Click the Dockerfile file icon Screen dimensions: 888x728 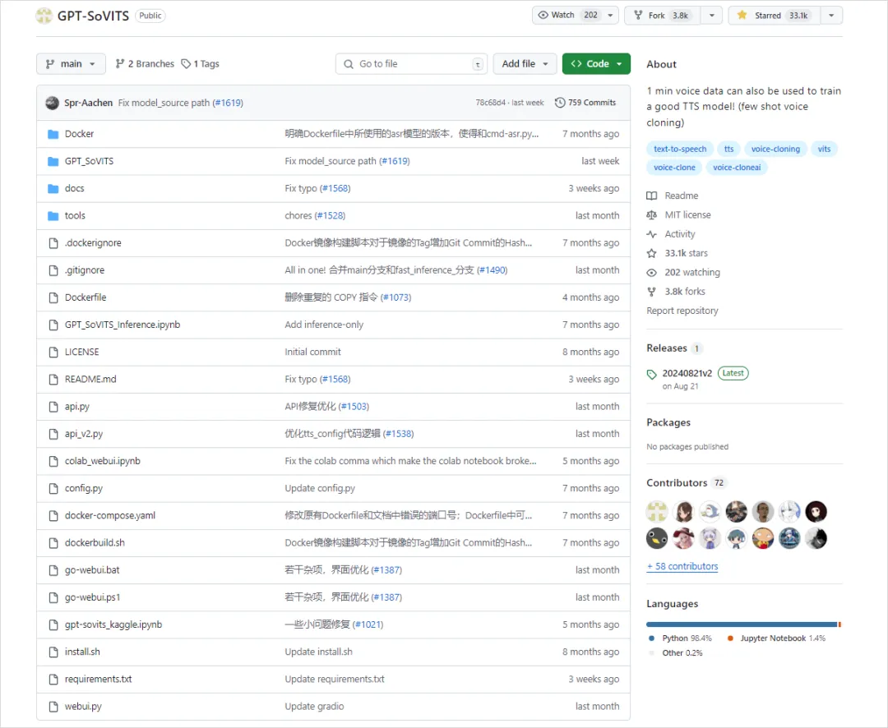click(53, 297)
